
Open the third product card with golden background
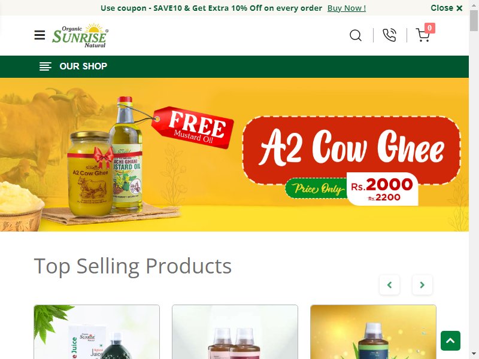click(x=373, y=332)
